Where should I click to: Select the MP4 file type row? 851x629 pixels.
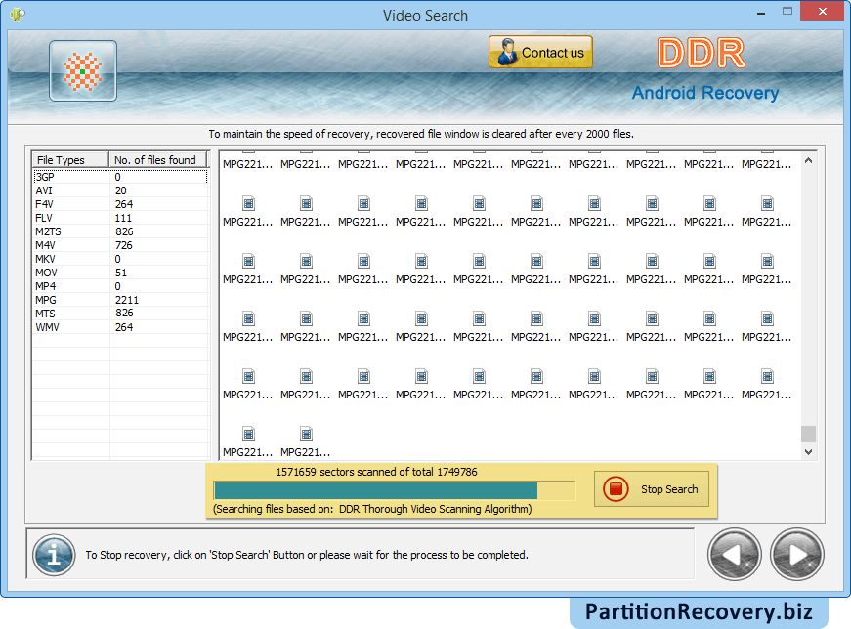(x=120, y=286)
